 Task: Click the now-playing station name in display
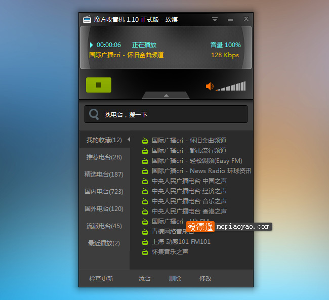point(127,55)
